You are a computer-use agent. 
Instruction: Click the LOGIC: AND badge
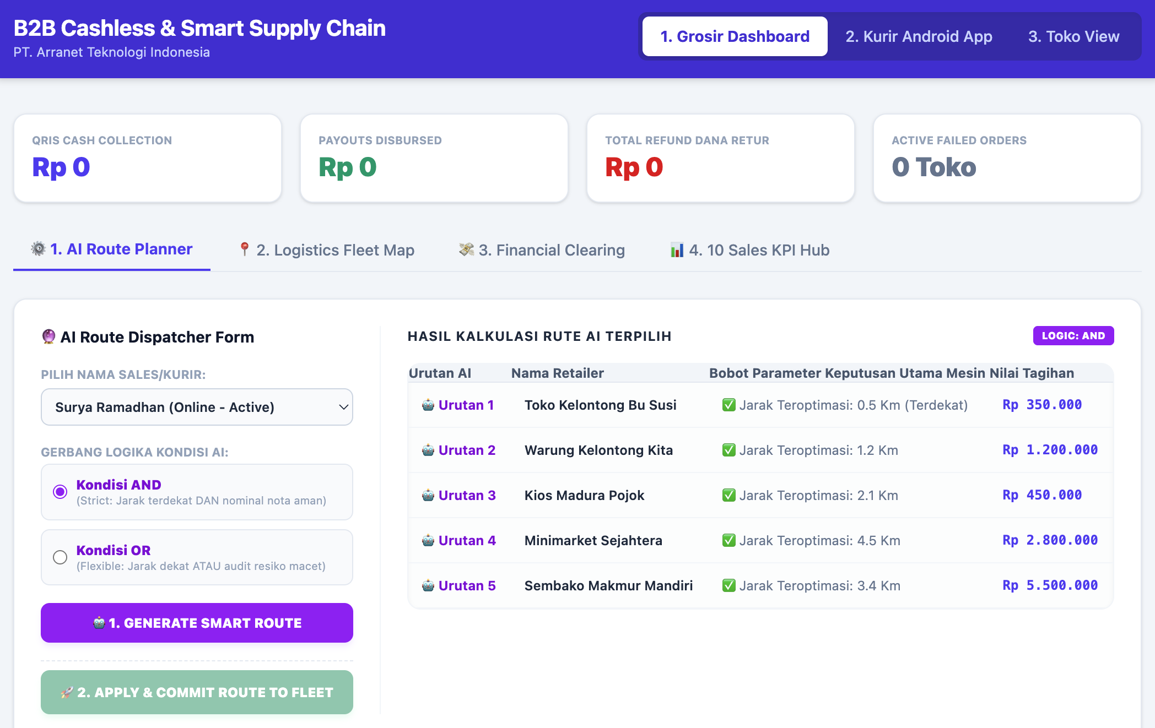1073,336
